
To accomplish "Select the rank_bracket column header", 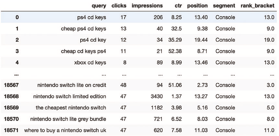I will [x=257, y=6].
